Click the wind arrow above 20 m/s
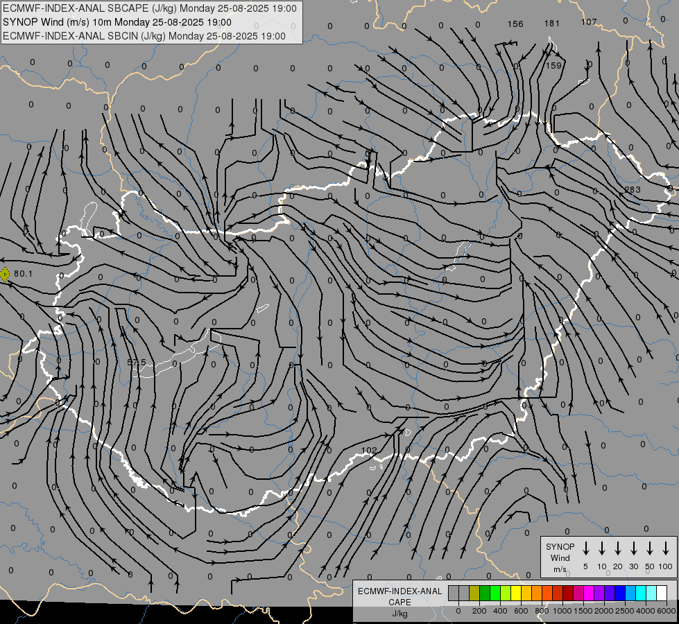The image size is (679, 624). pos(618,548)
